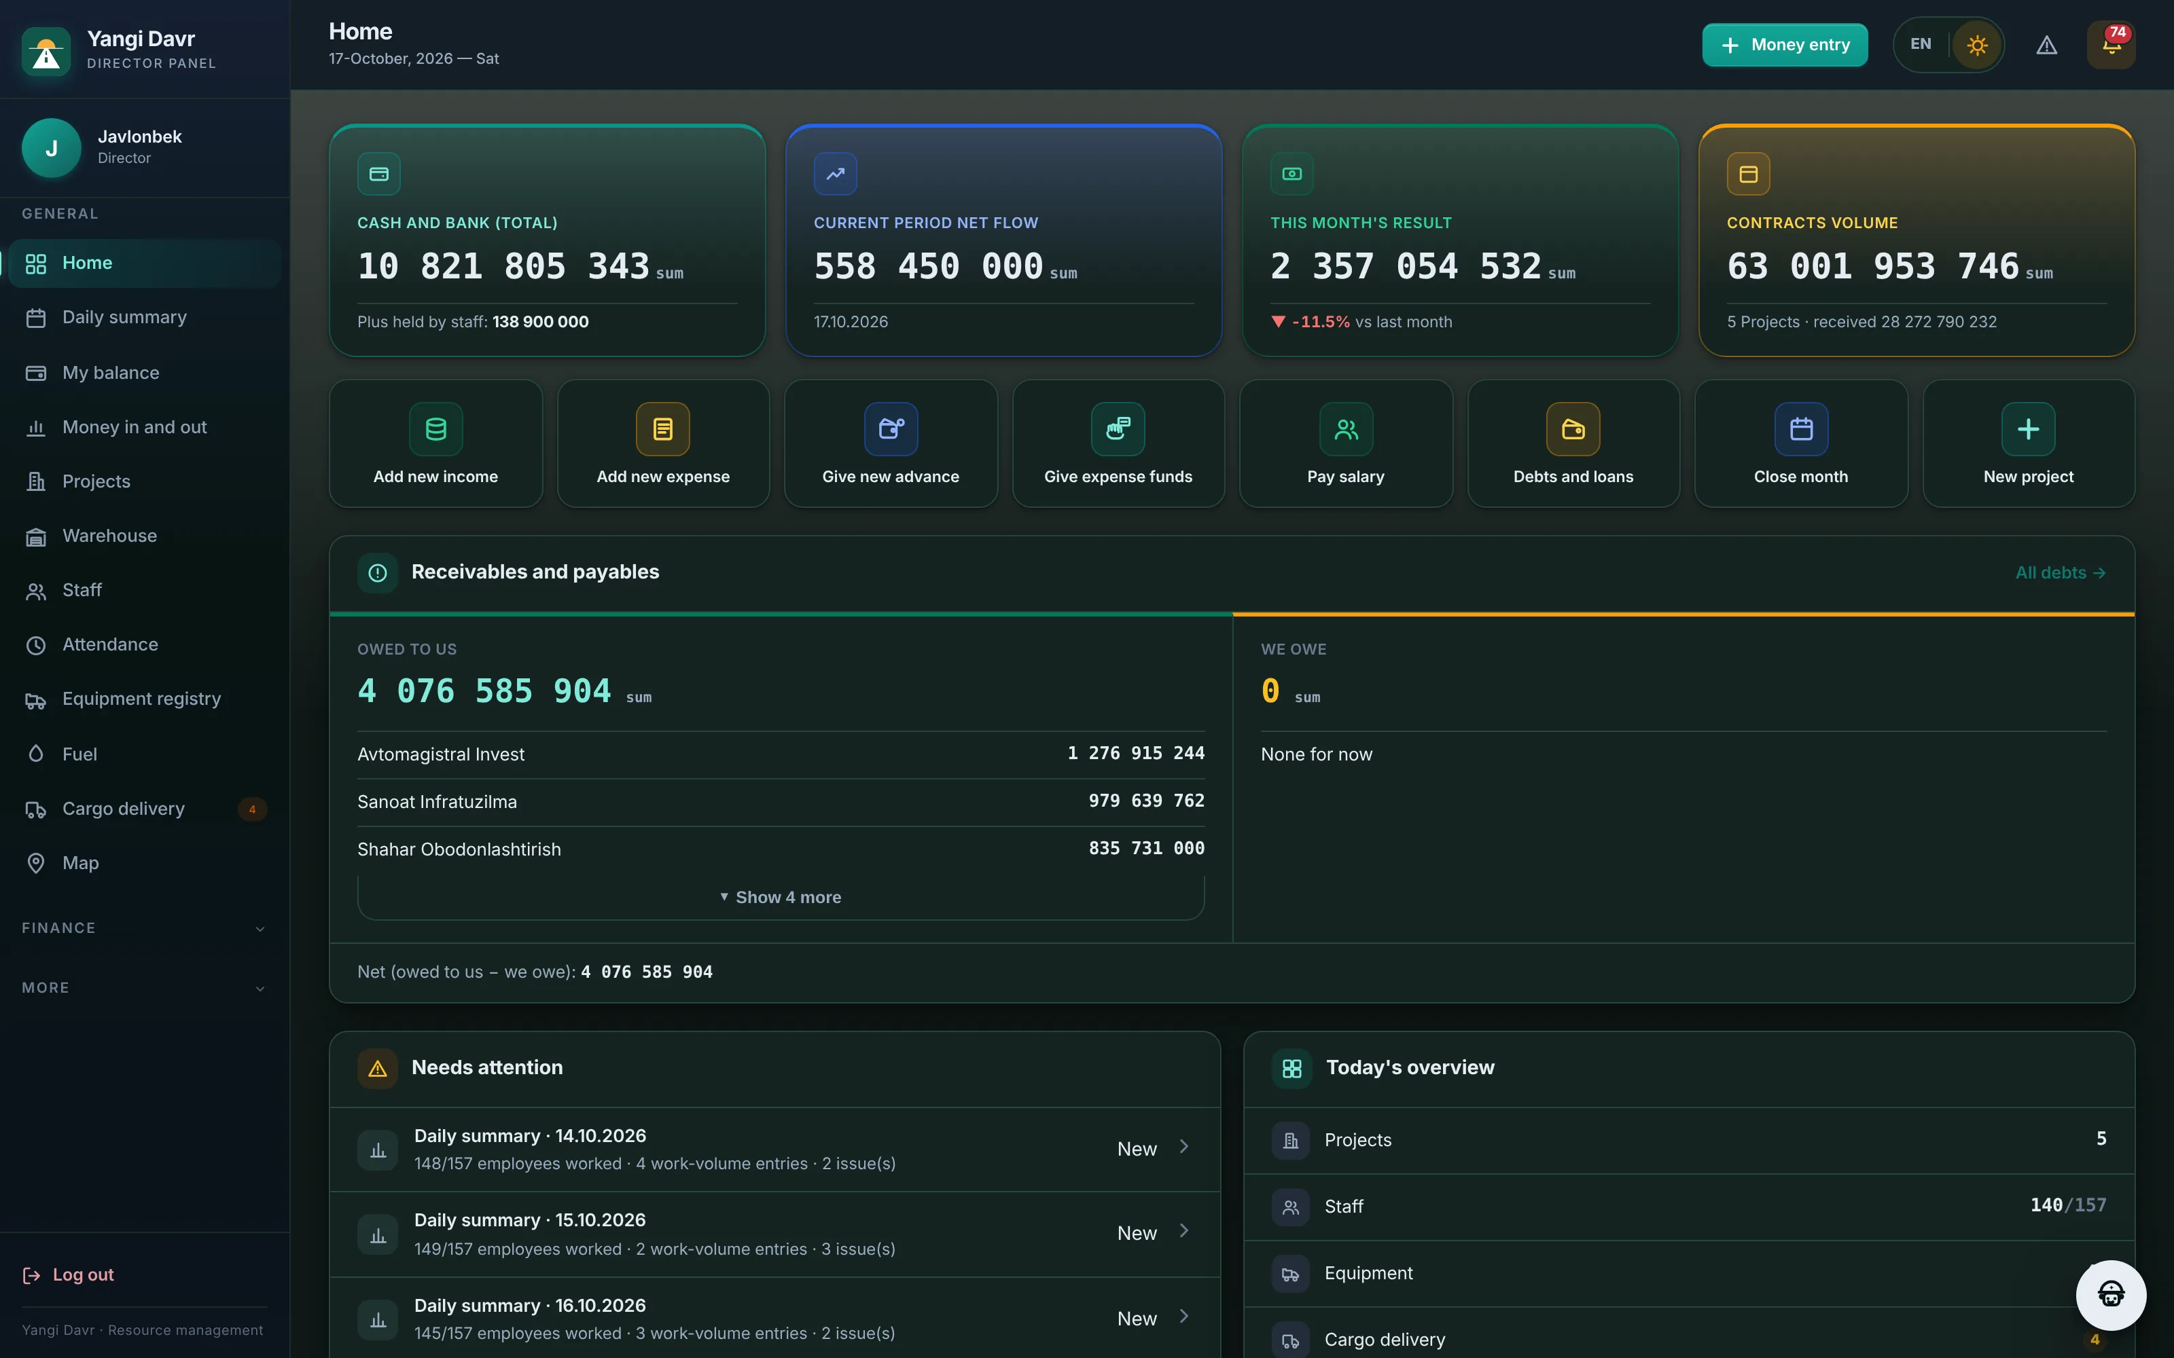Click the Money entry button
This screenshot has width=2174, height=1358.
pos(1784,45)
